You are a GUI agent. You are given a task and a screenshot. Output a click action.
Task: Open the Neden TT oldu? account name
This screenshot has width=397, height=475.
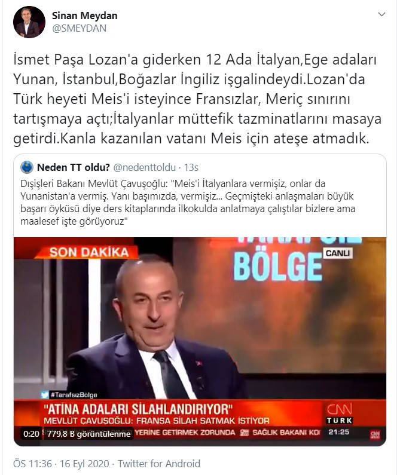tap(73, 167)
